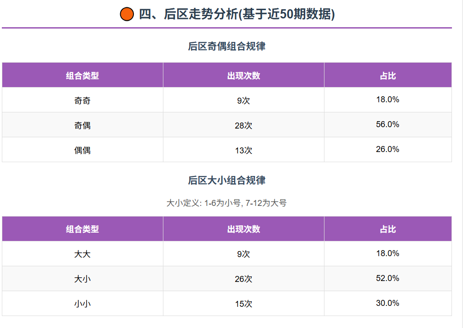The width and height of the screenshot is (463, 328).
Task: Select the 大小 row label
Action: (x=82, y=279)
